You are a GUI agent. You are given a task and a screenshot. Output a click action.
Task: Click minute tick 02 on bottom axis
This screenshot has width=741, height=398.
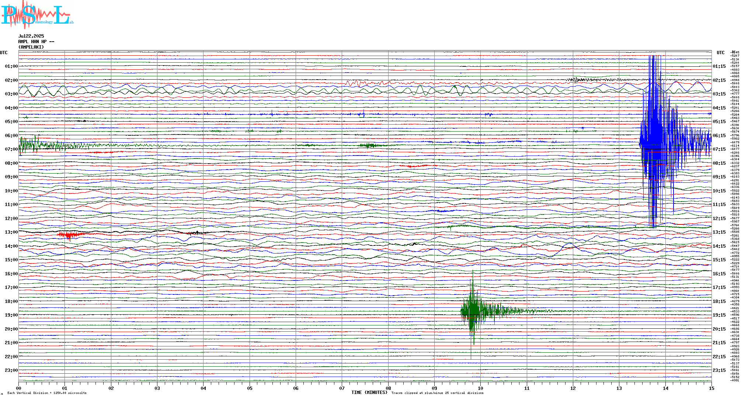(x=111, y=388)
